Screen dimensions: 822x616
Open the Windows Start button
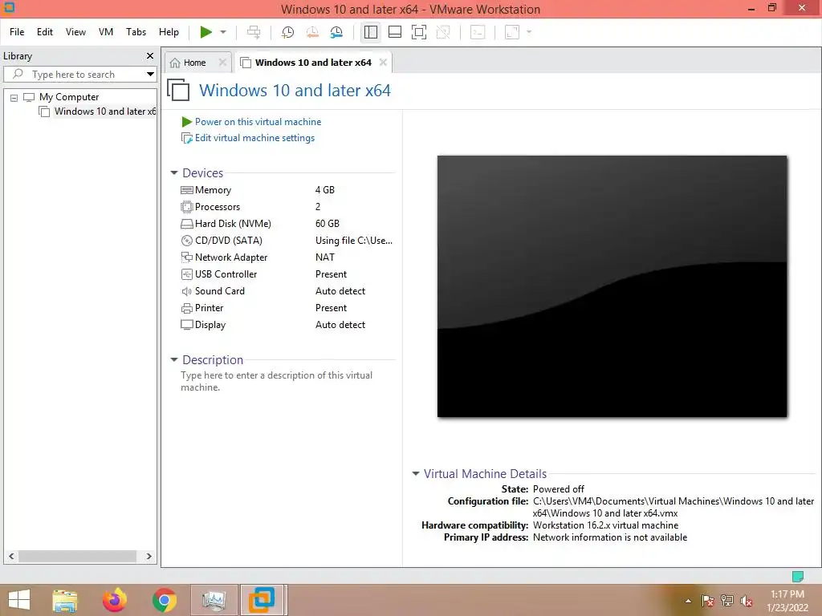(x=19, y=600)
